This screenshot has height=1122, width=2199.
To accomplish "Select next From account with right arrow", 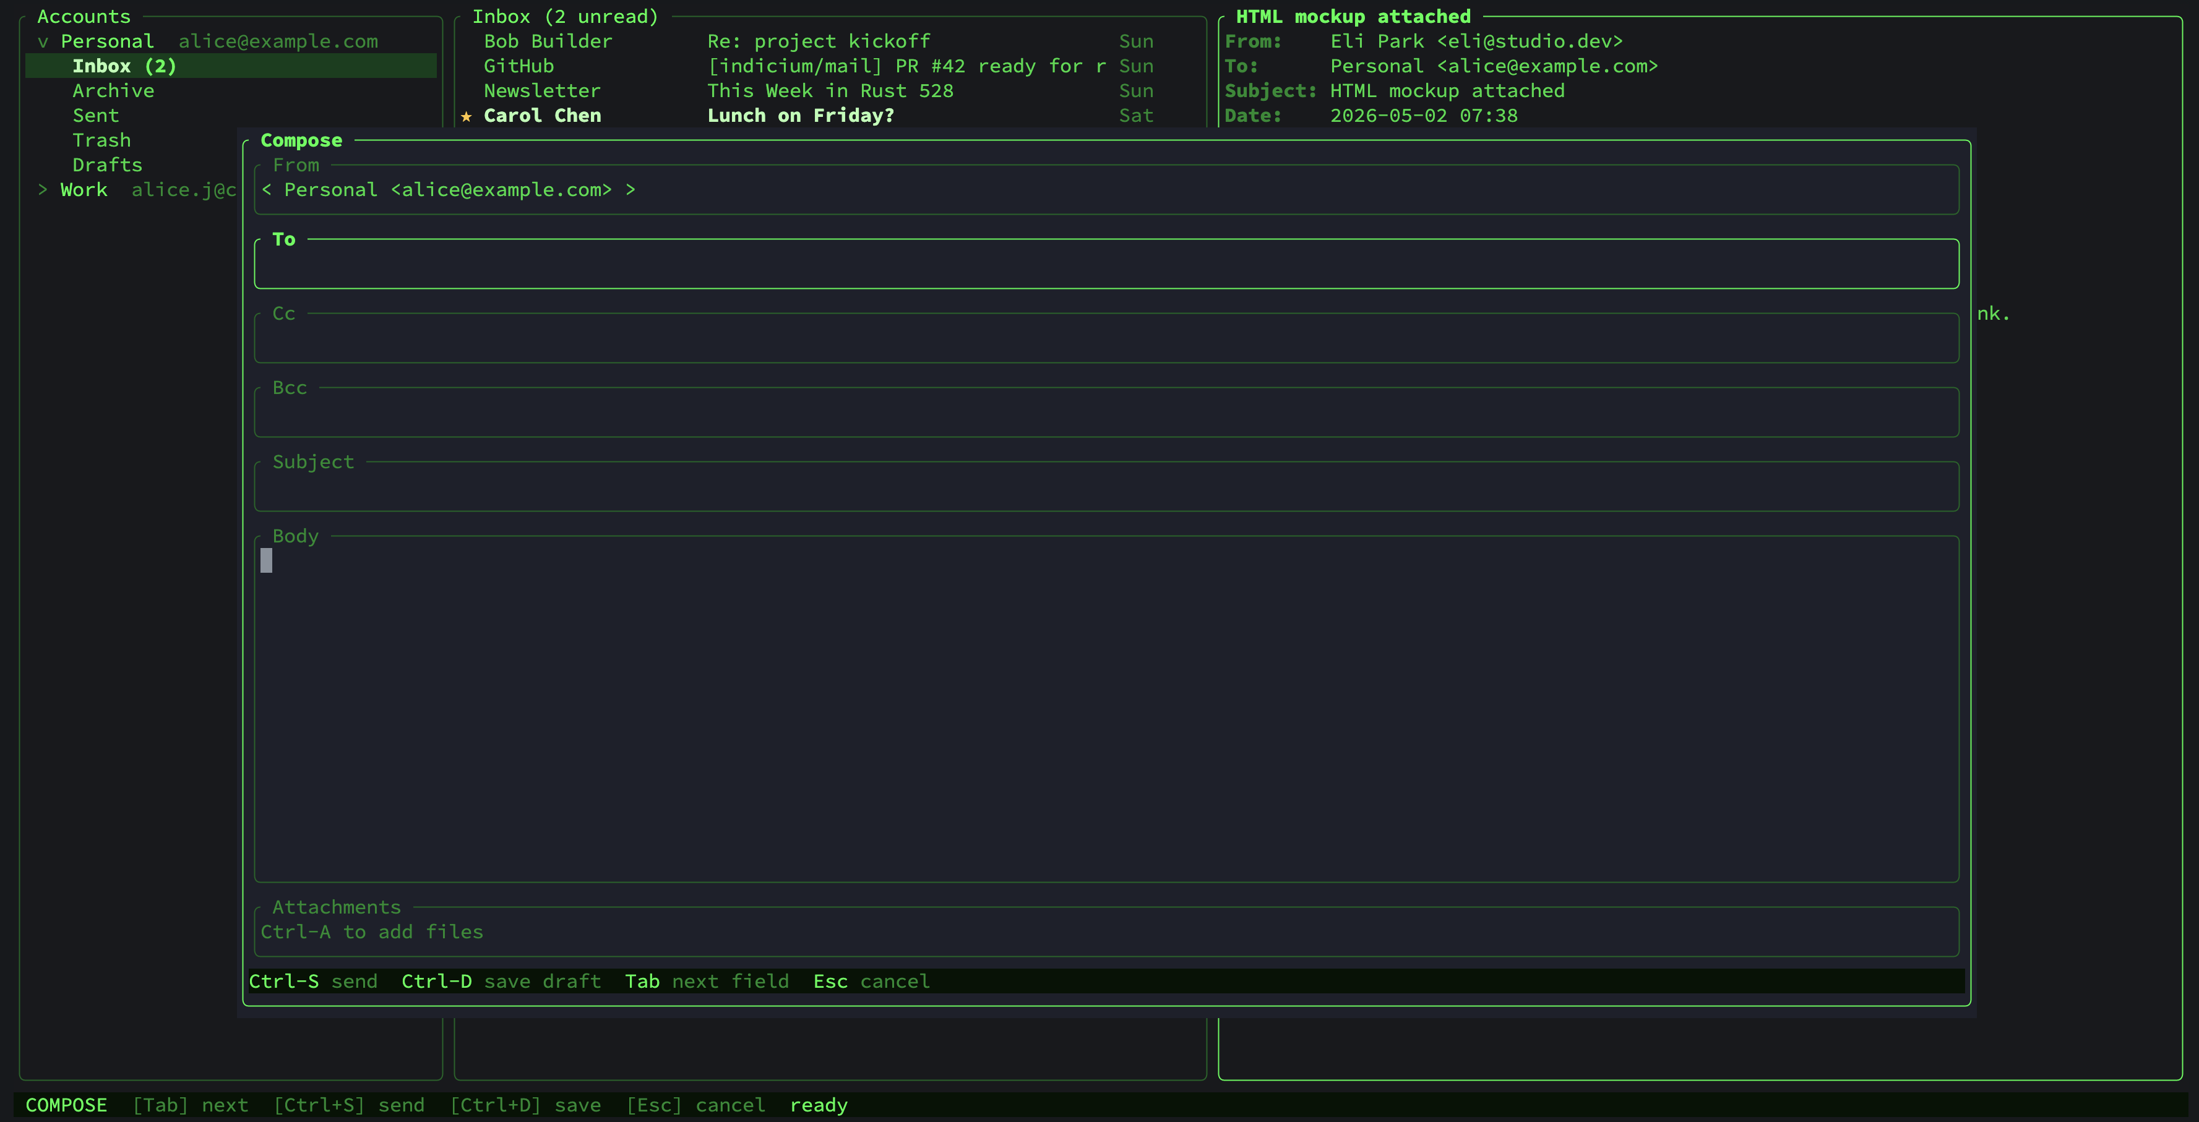I will [630, 191].
